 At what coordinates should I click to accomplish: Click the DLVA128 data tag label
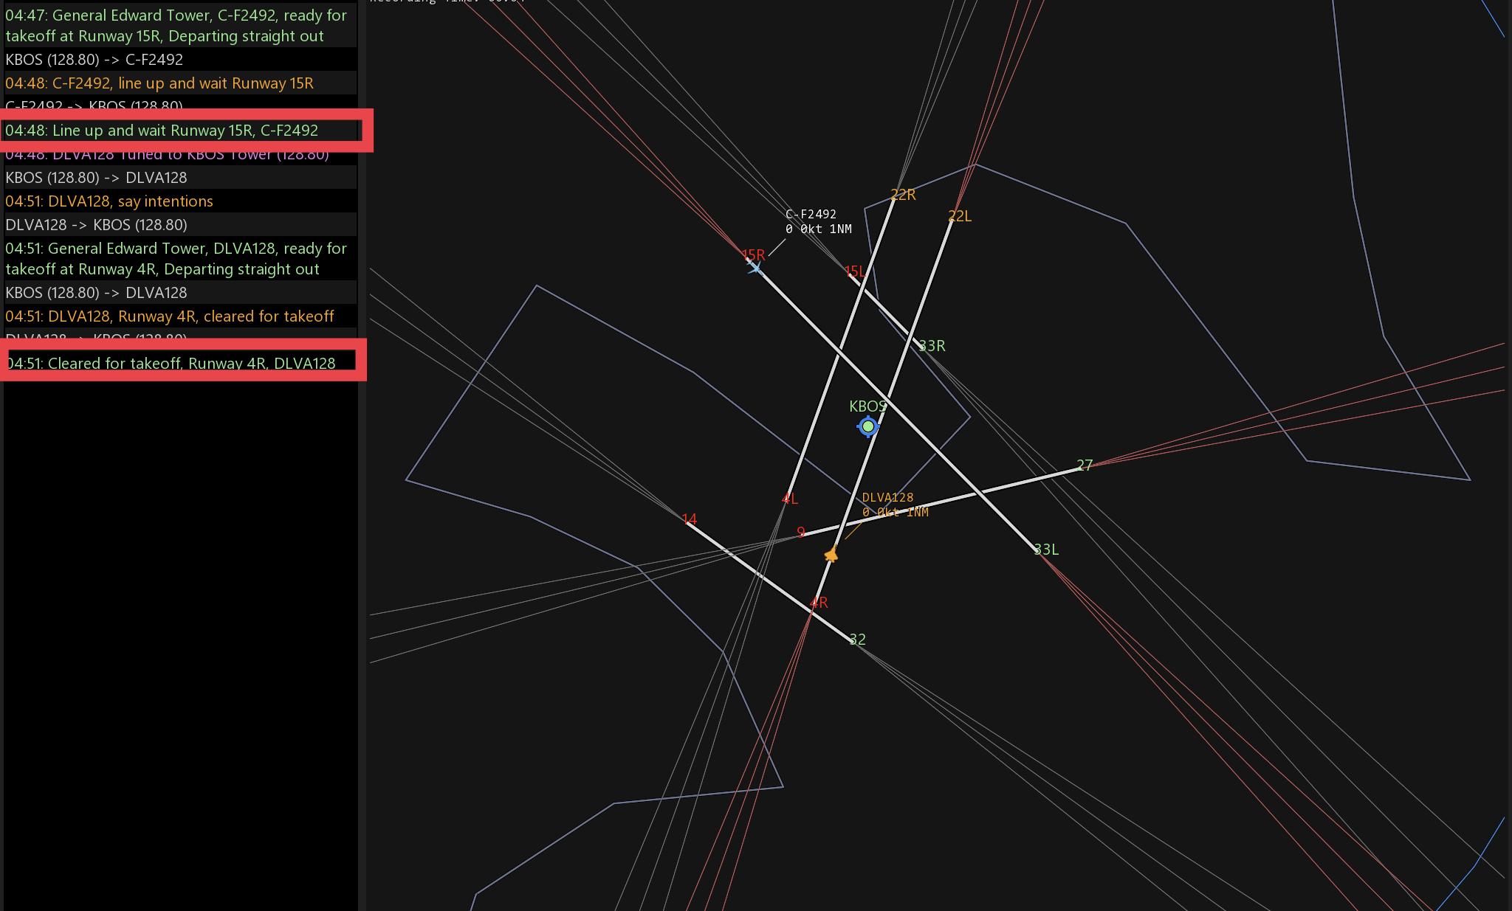887,498
